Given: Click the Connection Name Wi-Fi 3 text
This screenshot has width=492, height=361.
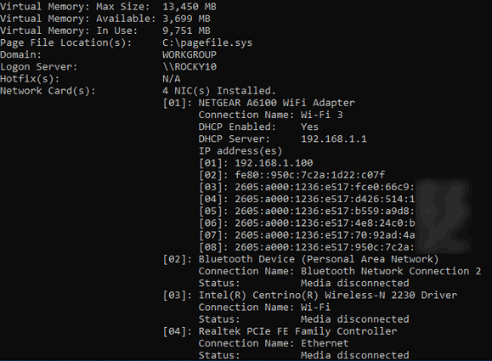Looking at the screenshot, I should pyautogui.click(x=270, y=115).
